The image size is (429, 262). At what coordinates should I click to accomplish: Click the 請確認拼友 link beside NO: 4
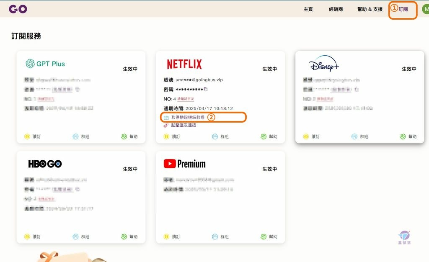pos(186,99)
